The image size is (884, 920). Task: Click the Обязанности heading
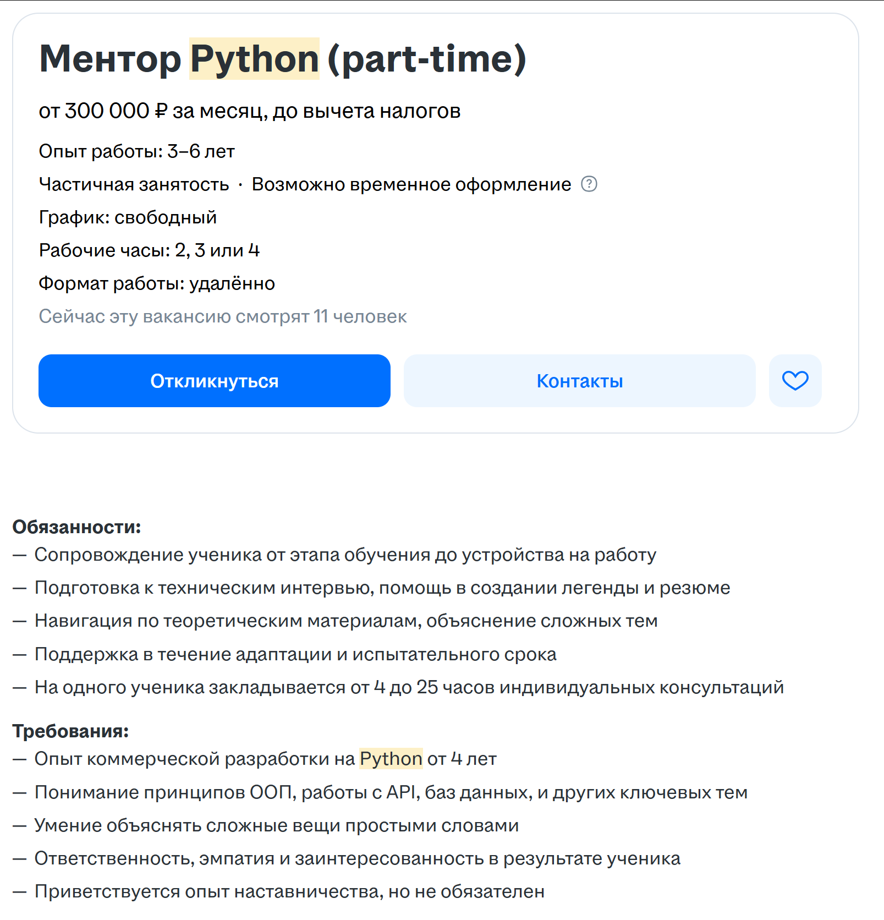point(76,527)
